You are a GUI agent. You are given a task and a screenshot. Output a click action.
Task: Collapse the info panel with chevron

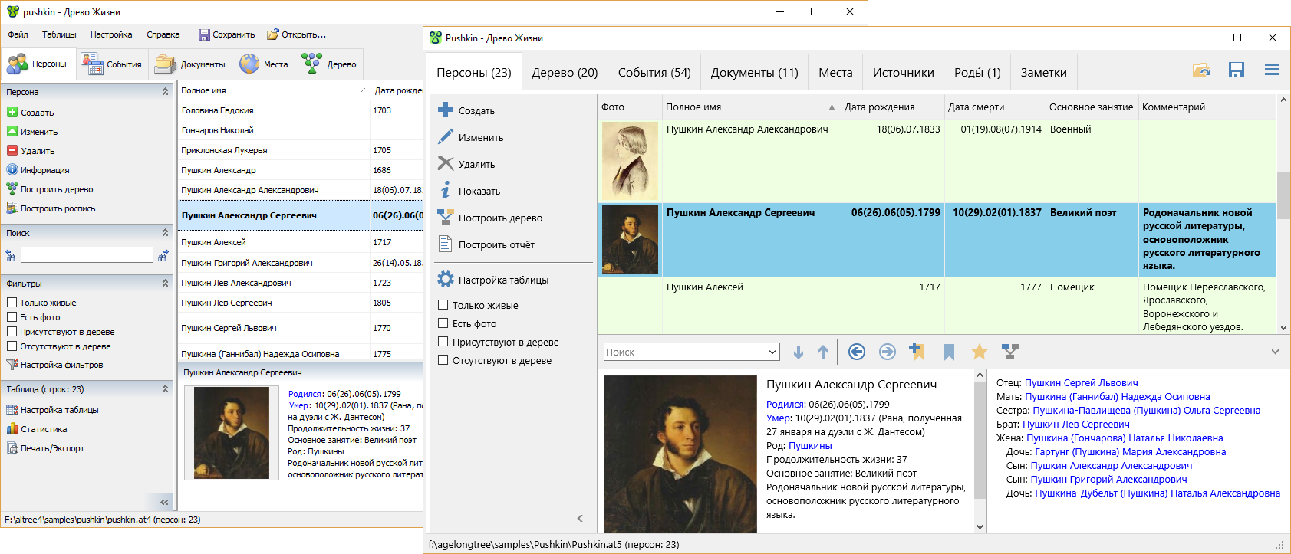pyautogui.click(x=1274, y=352)
